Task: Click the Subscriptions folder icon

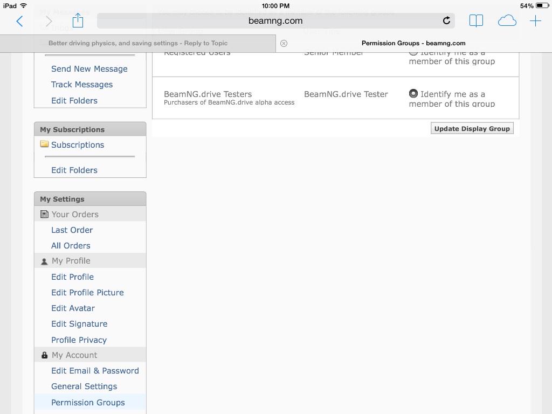Action: pyautogui.click(x=44, y=144)
